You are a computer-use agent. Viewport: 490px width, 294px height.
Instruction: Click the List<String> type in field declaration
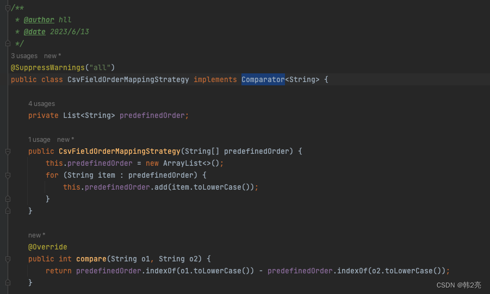pos(89,116)
